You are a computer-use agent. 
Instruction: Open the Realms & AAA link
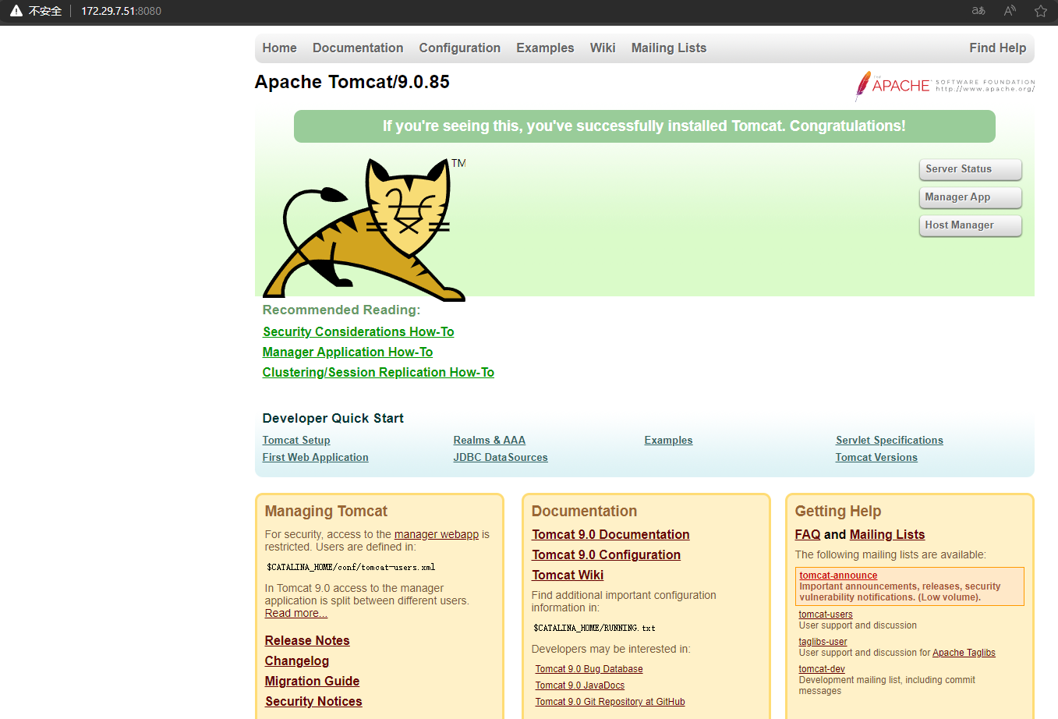point(490,441)
